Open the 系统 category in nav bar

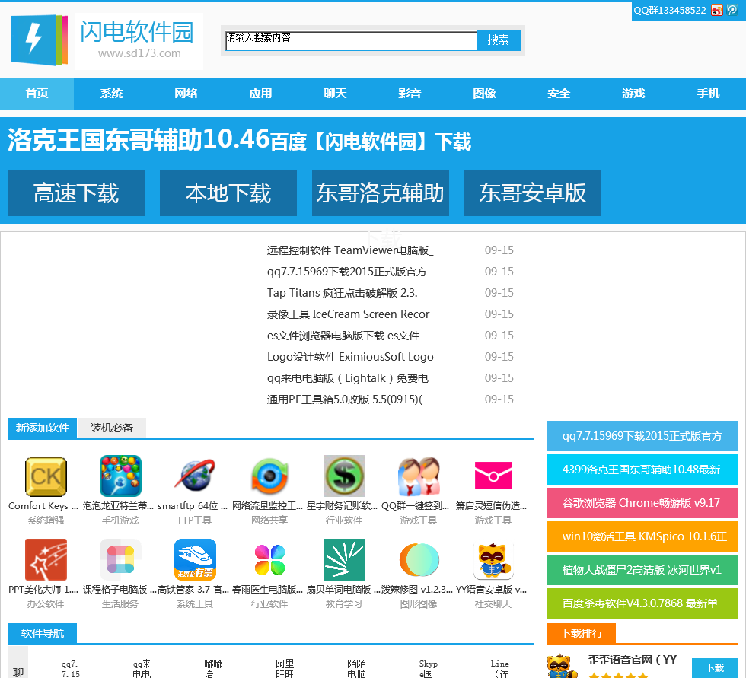pyautogui.click(x=111, y=94)
